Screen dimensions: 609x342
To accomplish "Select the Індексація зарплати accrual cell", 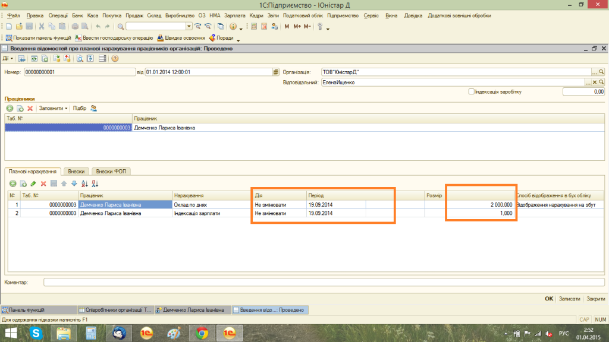I will (212, 213).
